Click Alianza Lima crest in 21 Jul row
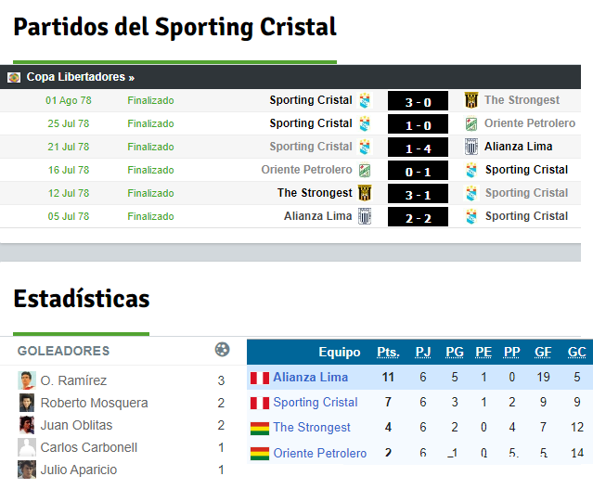This screenshot has height=489, width=593. coord(471,147)
